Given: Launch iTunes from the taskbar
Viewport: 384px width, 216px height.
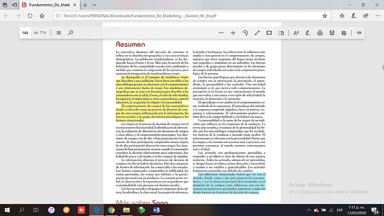Looking at the screenshot, I should (51, 210).
